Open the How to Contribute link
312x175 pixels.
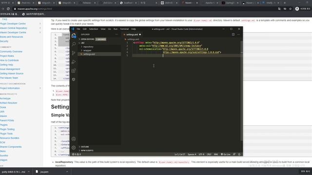pyautogui.click(x=9, y=60)
